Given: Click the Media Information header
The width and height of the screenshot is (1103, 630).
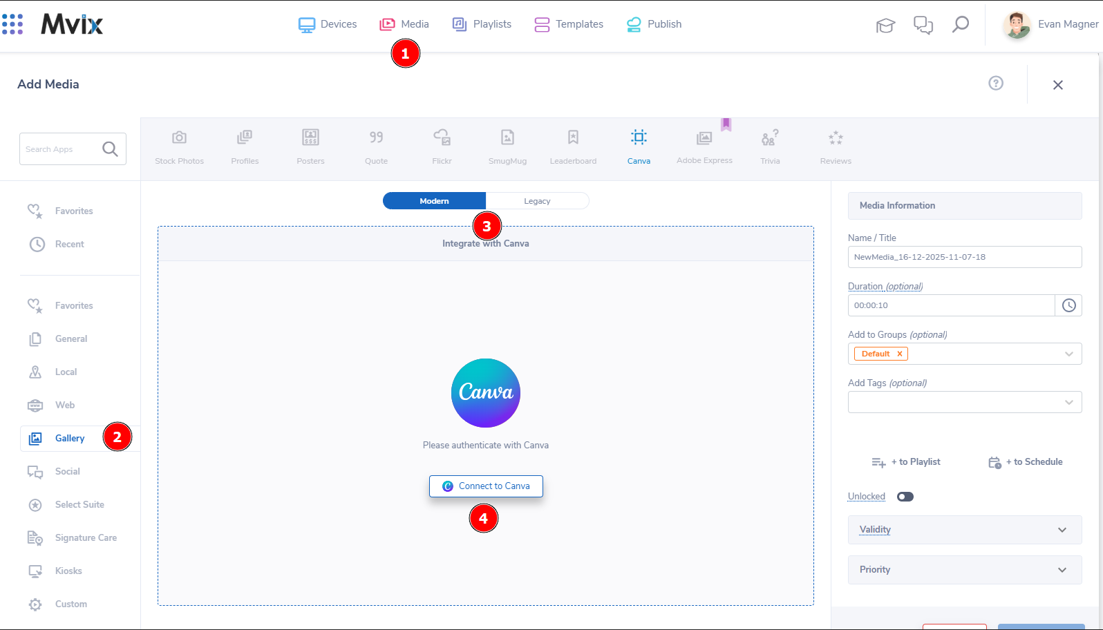Looking at the screenshot, I should pos(965,206).
